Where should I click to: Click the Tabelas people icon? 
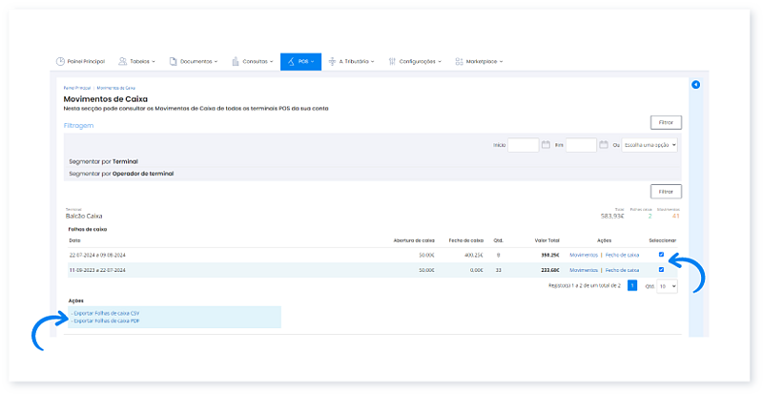click(x=123, y=61)
